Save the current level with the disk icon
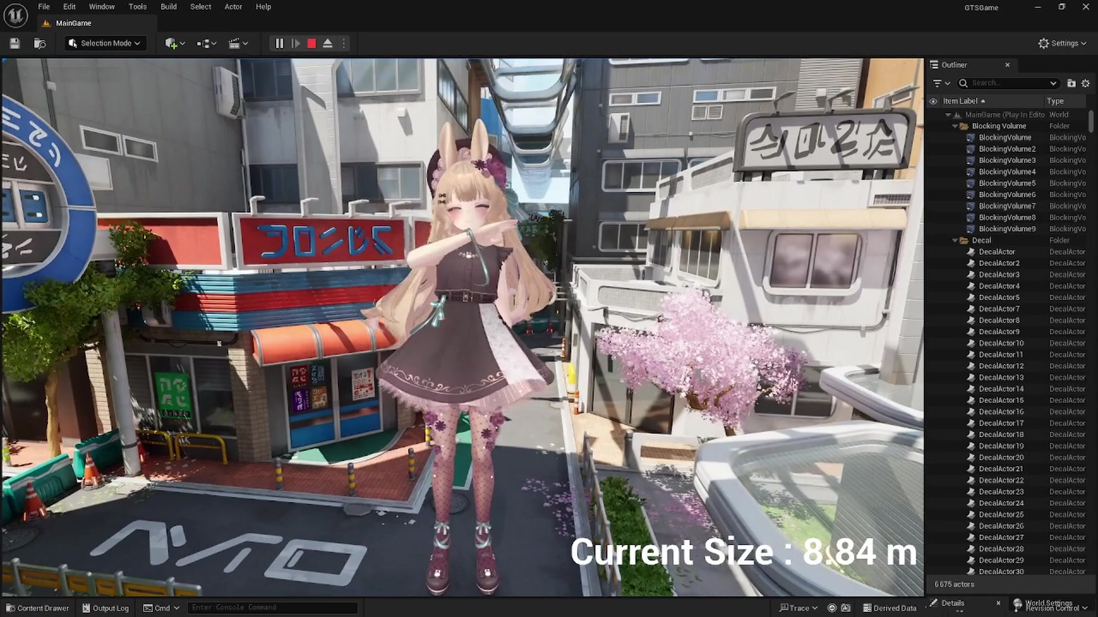This screenshot has width=1098, height=617. click(x=15, y=43)
